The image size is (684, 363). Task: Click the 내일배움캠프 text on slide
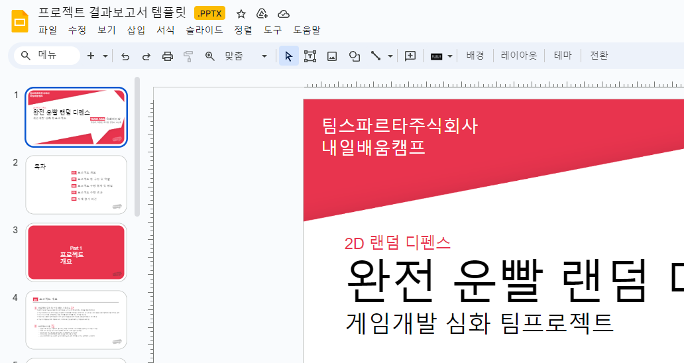[x=373, y=147]
